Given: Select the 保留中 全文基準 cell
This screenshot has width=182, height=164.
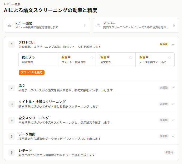Looking at the screenshot, I should coord(116,60).
